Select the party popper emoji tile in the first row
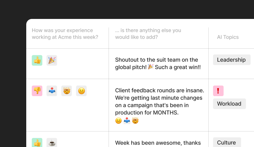Screen dimensions: 254x147 (x=52, y=60)
